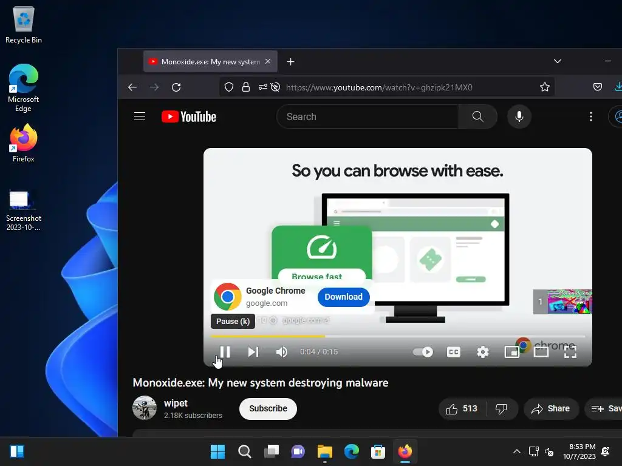The height and width of the screenshot is (466, 622).
Task: Save page to Pocket
Action: [598, 87]
